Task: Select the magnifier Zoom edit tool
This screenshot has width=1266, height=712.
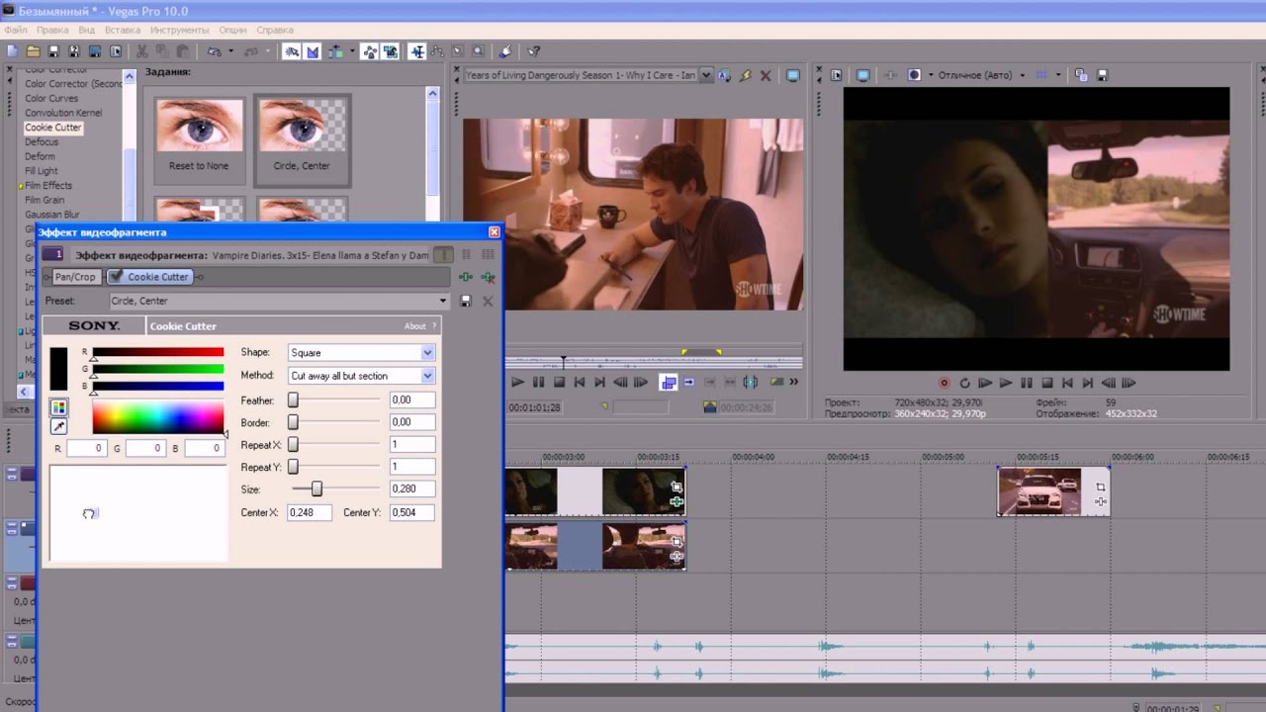Action: click(x=478, y=51)
